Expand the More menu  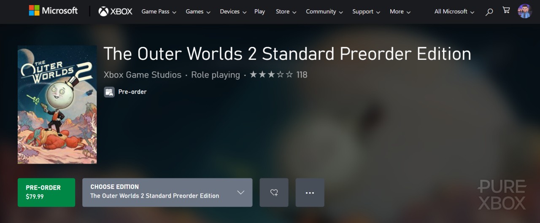point(400,12)
